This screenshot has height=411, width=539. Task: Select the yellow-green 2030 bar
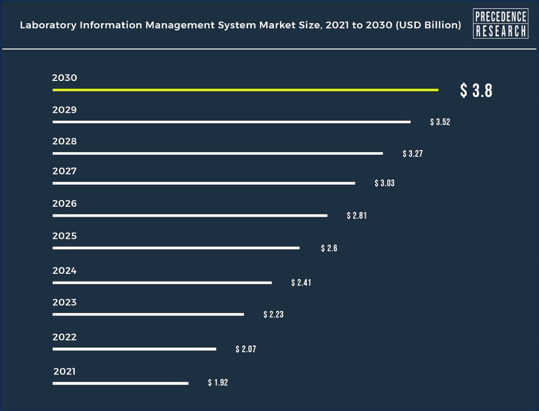[245, 90]
